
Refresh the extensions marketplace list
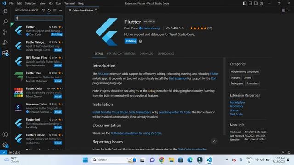tap(49, 10)
